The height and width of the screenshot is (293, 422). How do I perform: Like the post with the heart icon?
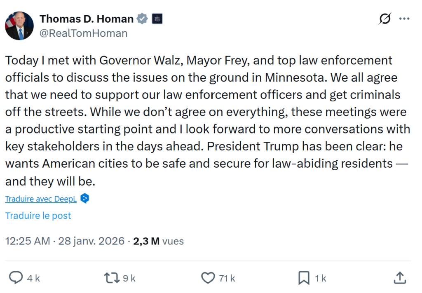(207, 278)
